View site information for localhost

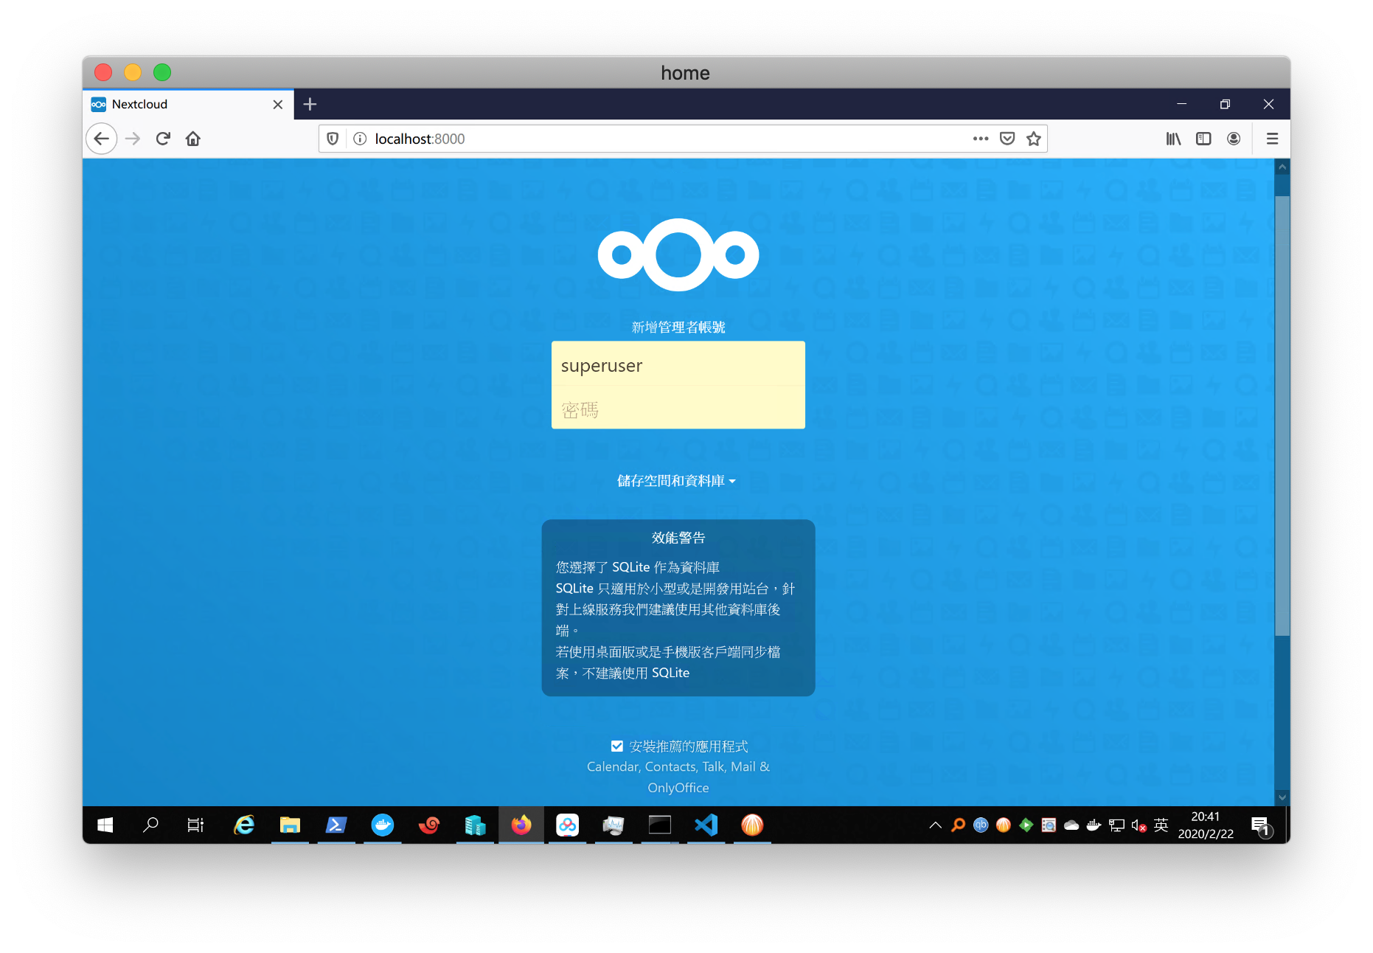[x=360, y=139]
